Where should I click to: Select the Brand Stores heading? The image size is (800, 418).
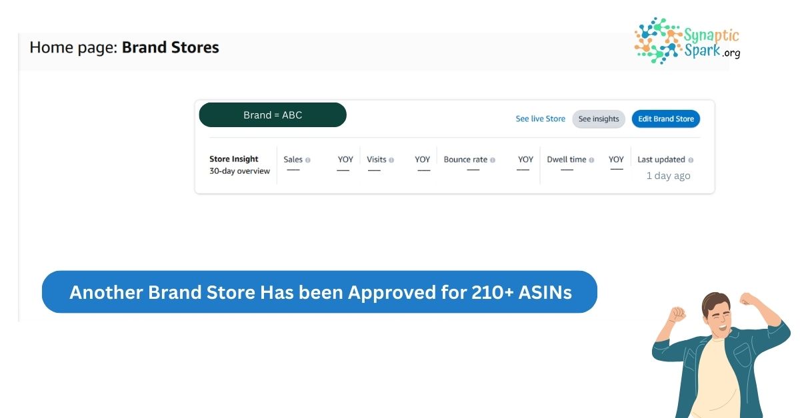point(169,47)
